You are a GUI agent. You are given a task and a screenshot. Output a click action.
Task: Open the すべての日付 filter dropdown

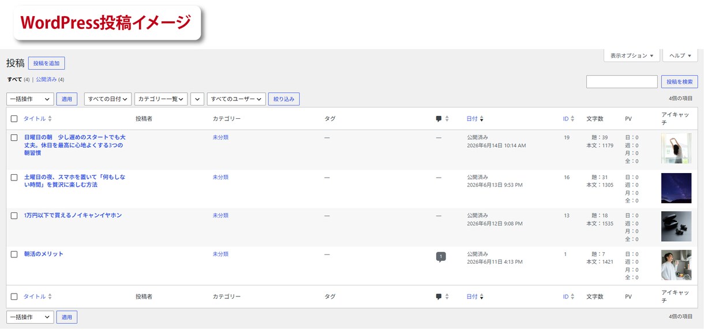click(x=108, y=99)
